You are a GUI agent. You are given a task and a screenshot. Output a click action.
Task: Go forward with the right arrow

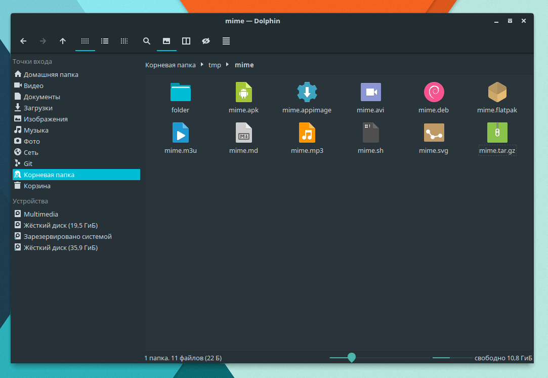pyautogui.click(x=43, y=41)
